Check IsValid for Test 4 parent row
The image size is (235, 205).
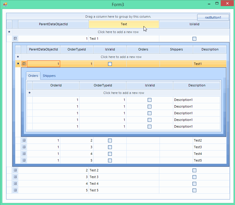tap(195, 184)
